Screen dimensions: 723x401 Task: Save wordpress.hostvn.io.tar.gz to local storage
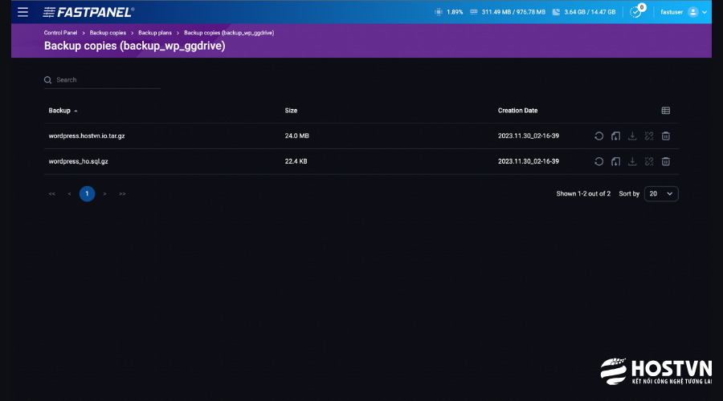coord(615,136)
